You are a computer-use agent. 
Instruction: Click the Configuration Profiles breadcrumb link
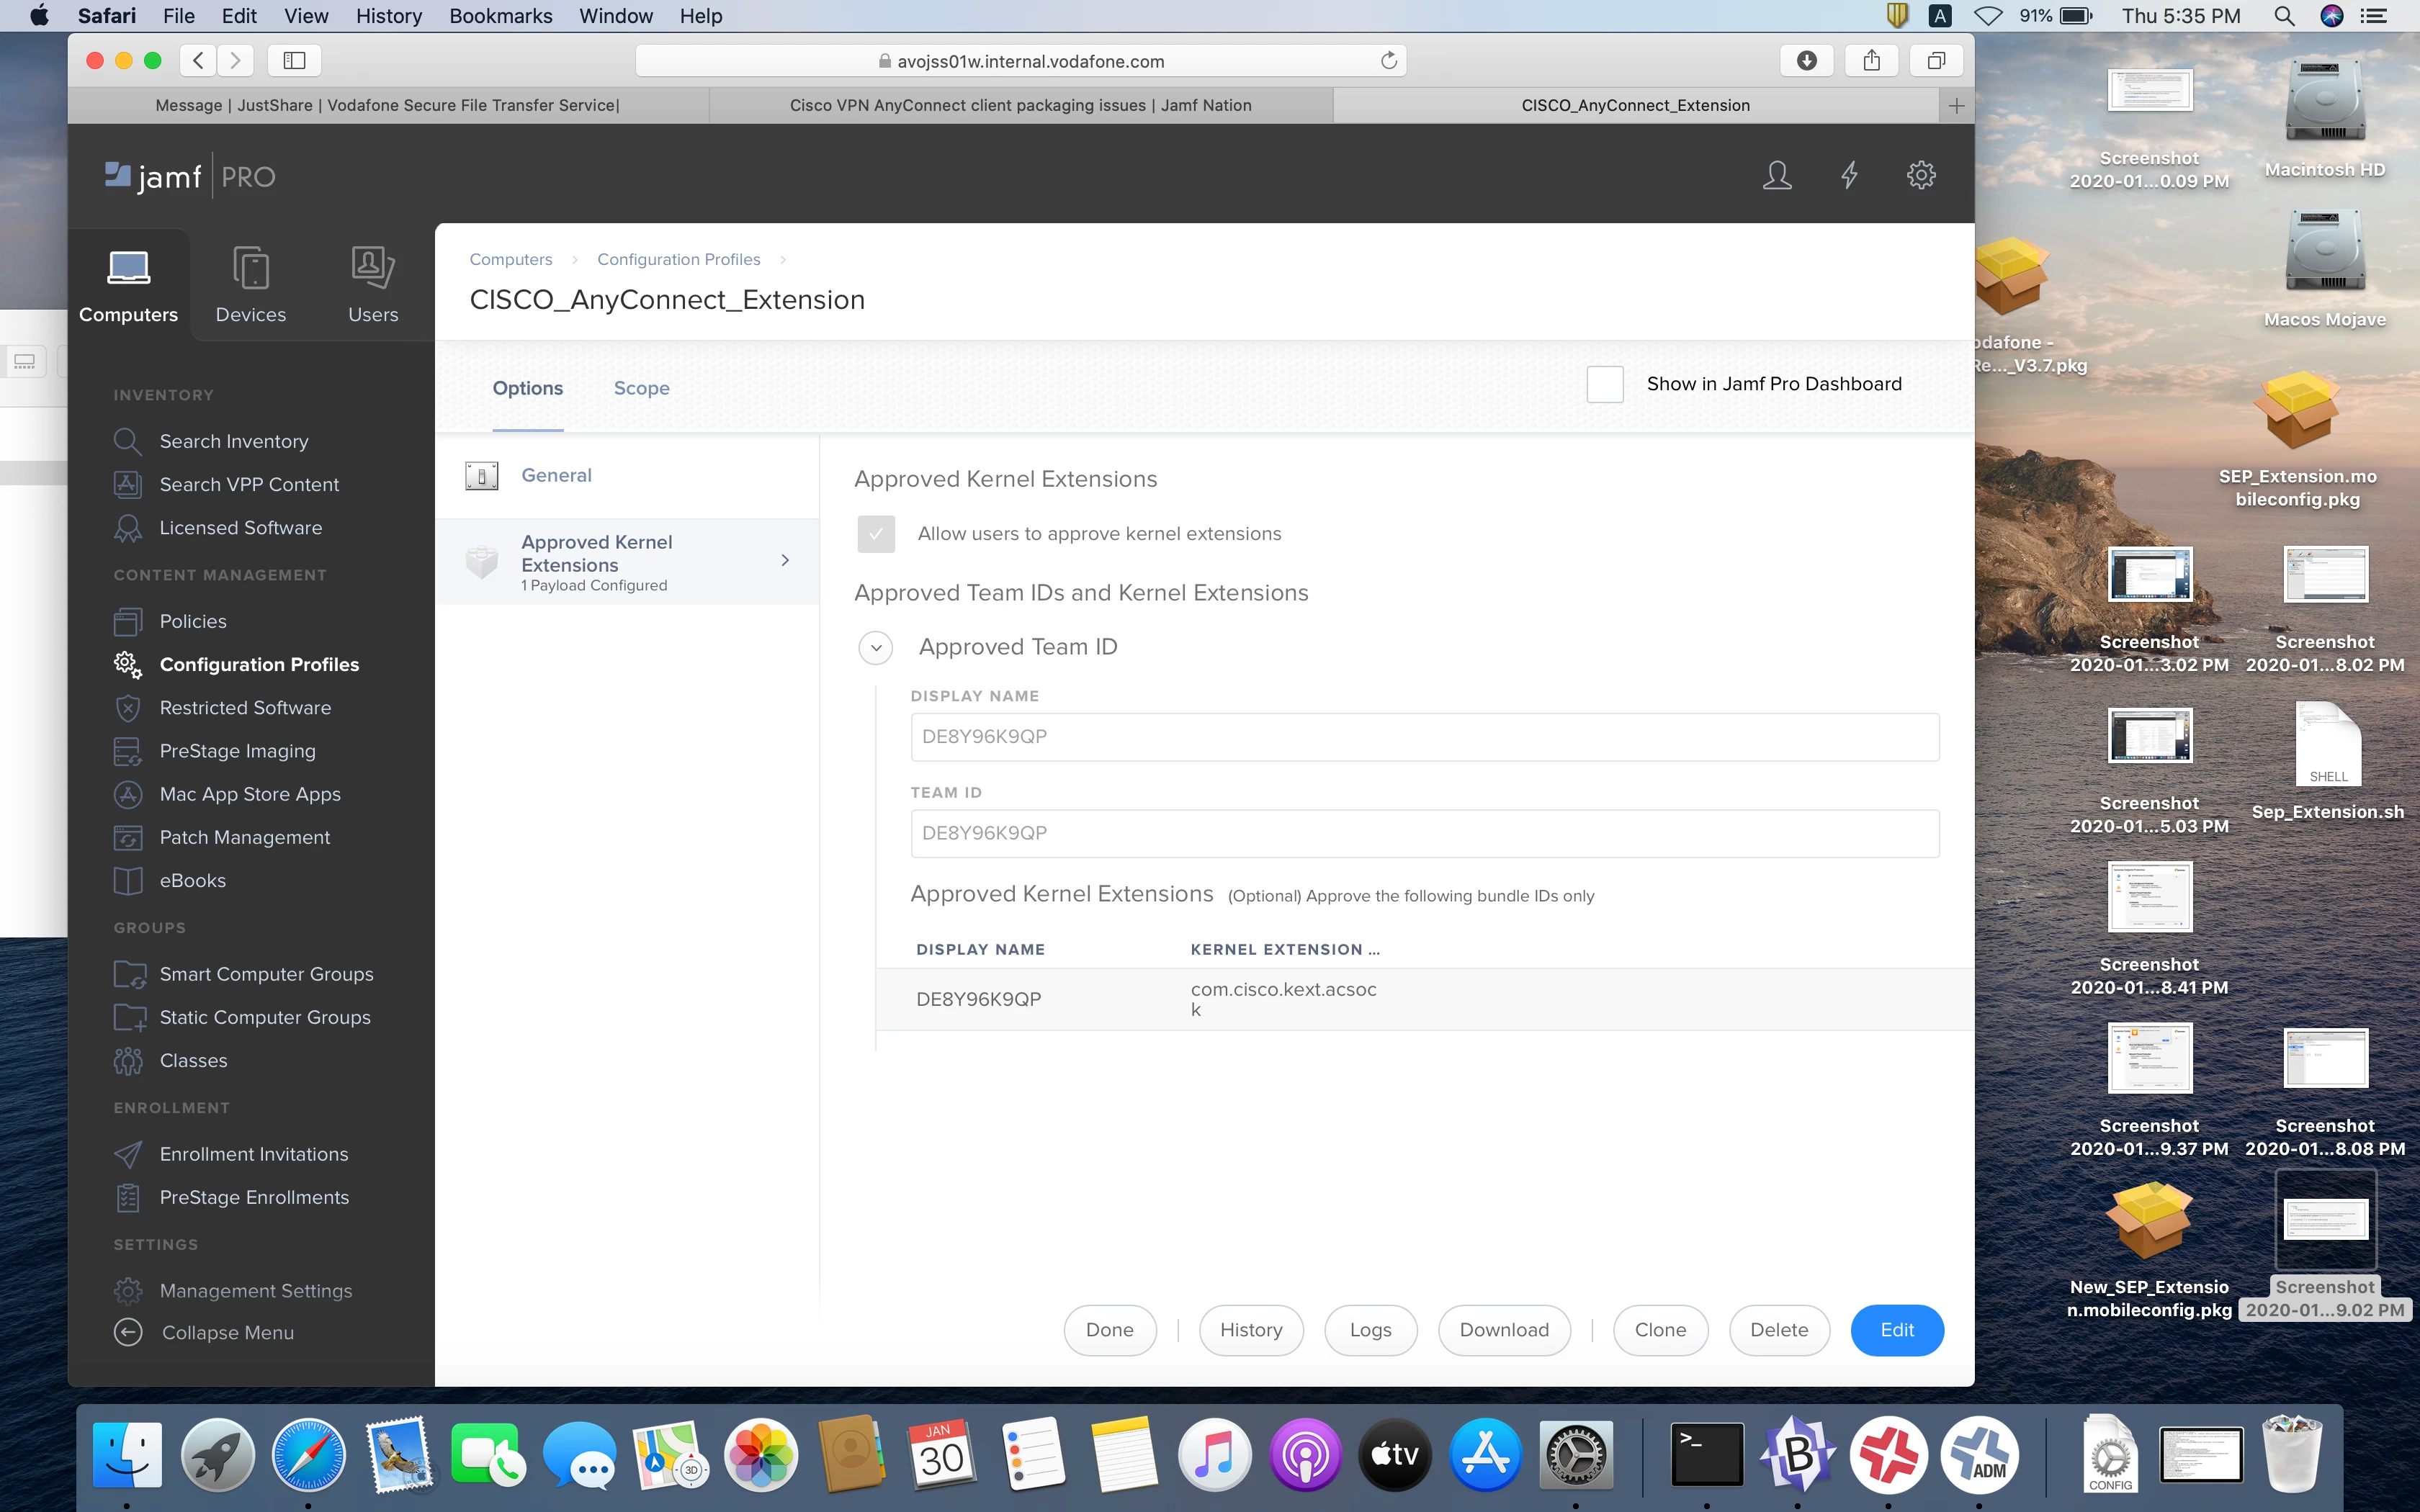[678, 259]
